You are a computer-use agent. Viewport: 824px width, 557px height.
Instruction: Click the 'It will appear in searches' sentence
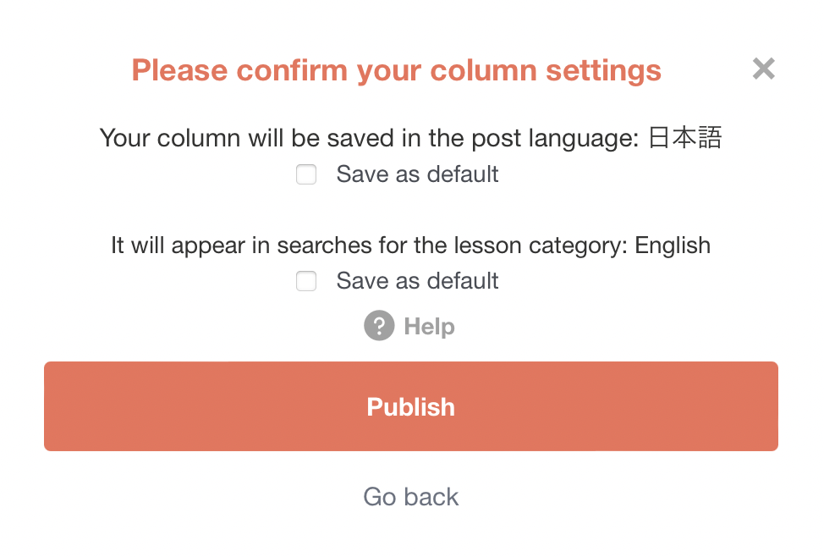point(411,245)
